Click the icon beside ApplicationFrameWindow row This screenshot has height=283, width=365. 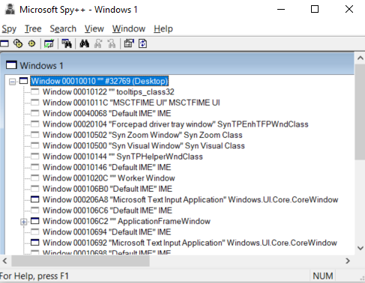pos(34,221)
